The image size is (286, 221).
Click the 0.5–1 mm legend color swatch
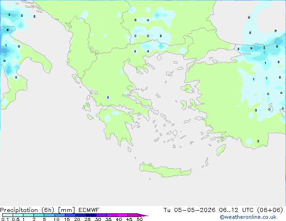(x=18, y=215)
